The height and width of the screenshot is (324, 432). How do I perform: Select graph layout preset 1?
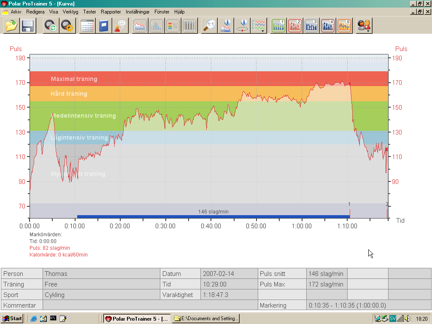tap(278, 26)
